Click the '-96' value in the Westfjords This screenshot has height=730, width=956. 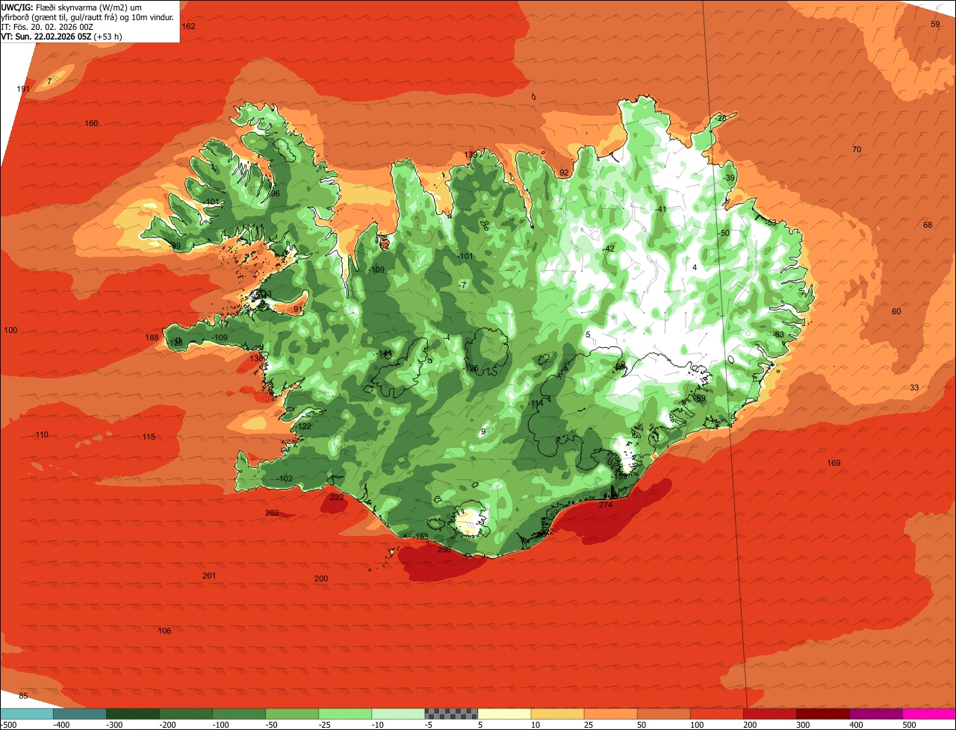273,193
